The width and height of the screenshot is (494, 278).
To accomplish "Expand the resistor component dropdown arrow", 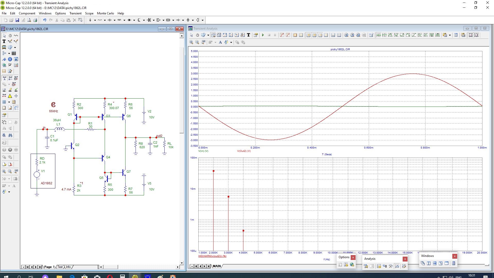I will click(105, 20).
